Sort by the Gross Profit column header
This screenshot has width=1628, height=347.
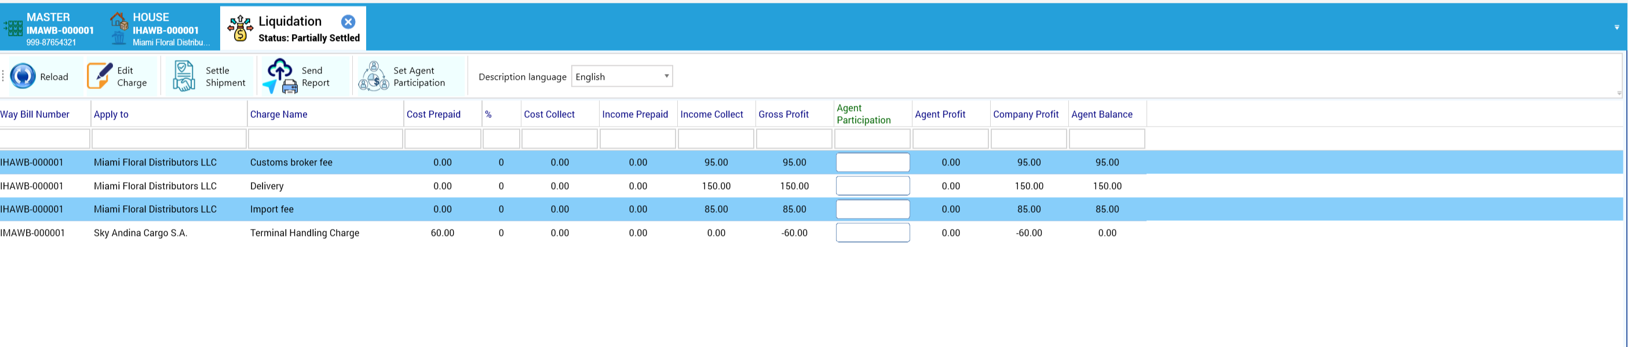click(784, 114)
